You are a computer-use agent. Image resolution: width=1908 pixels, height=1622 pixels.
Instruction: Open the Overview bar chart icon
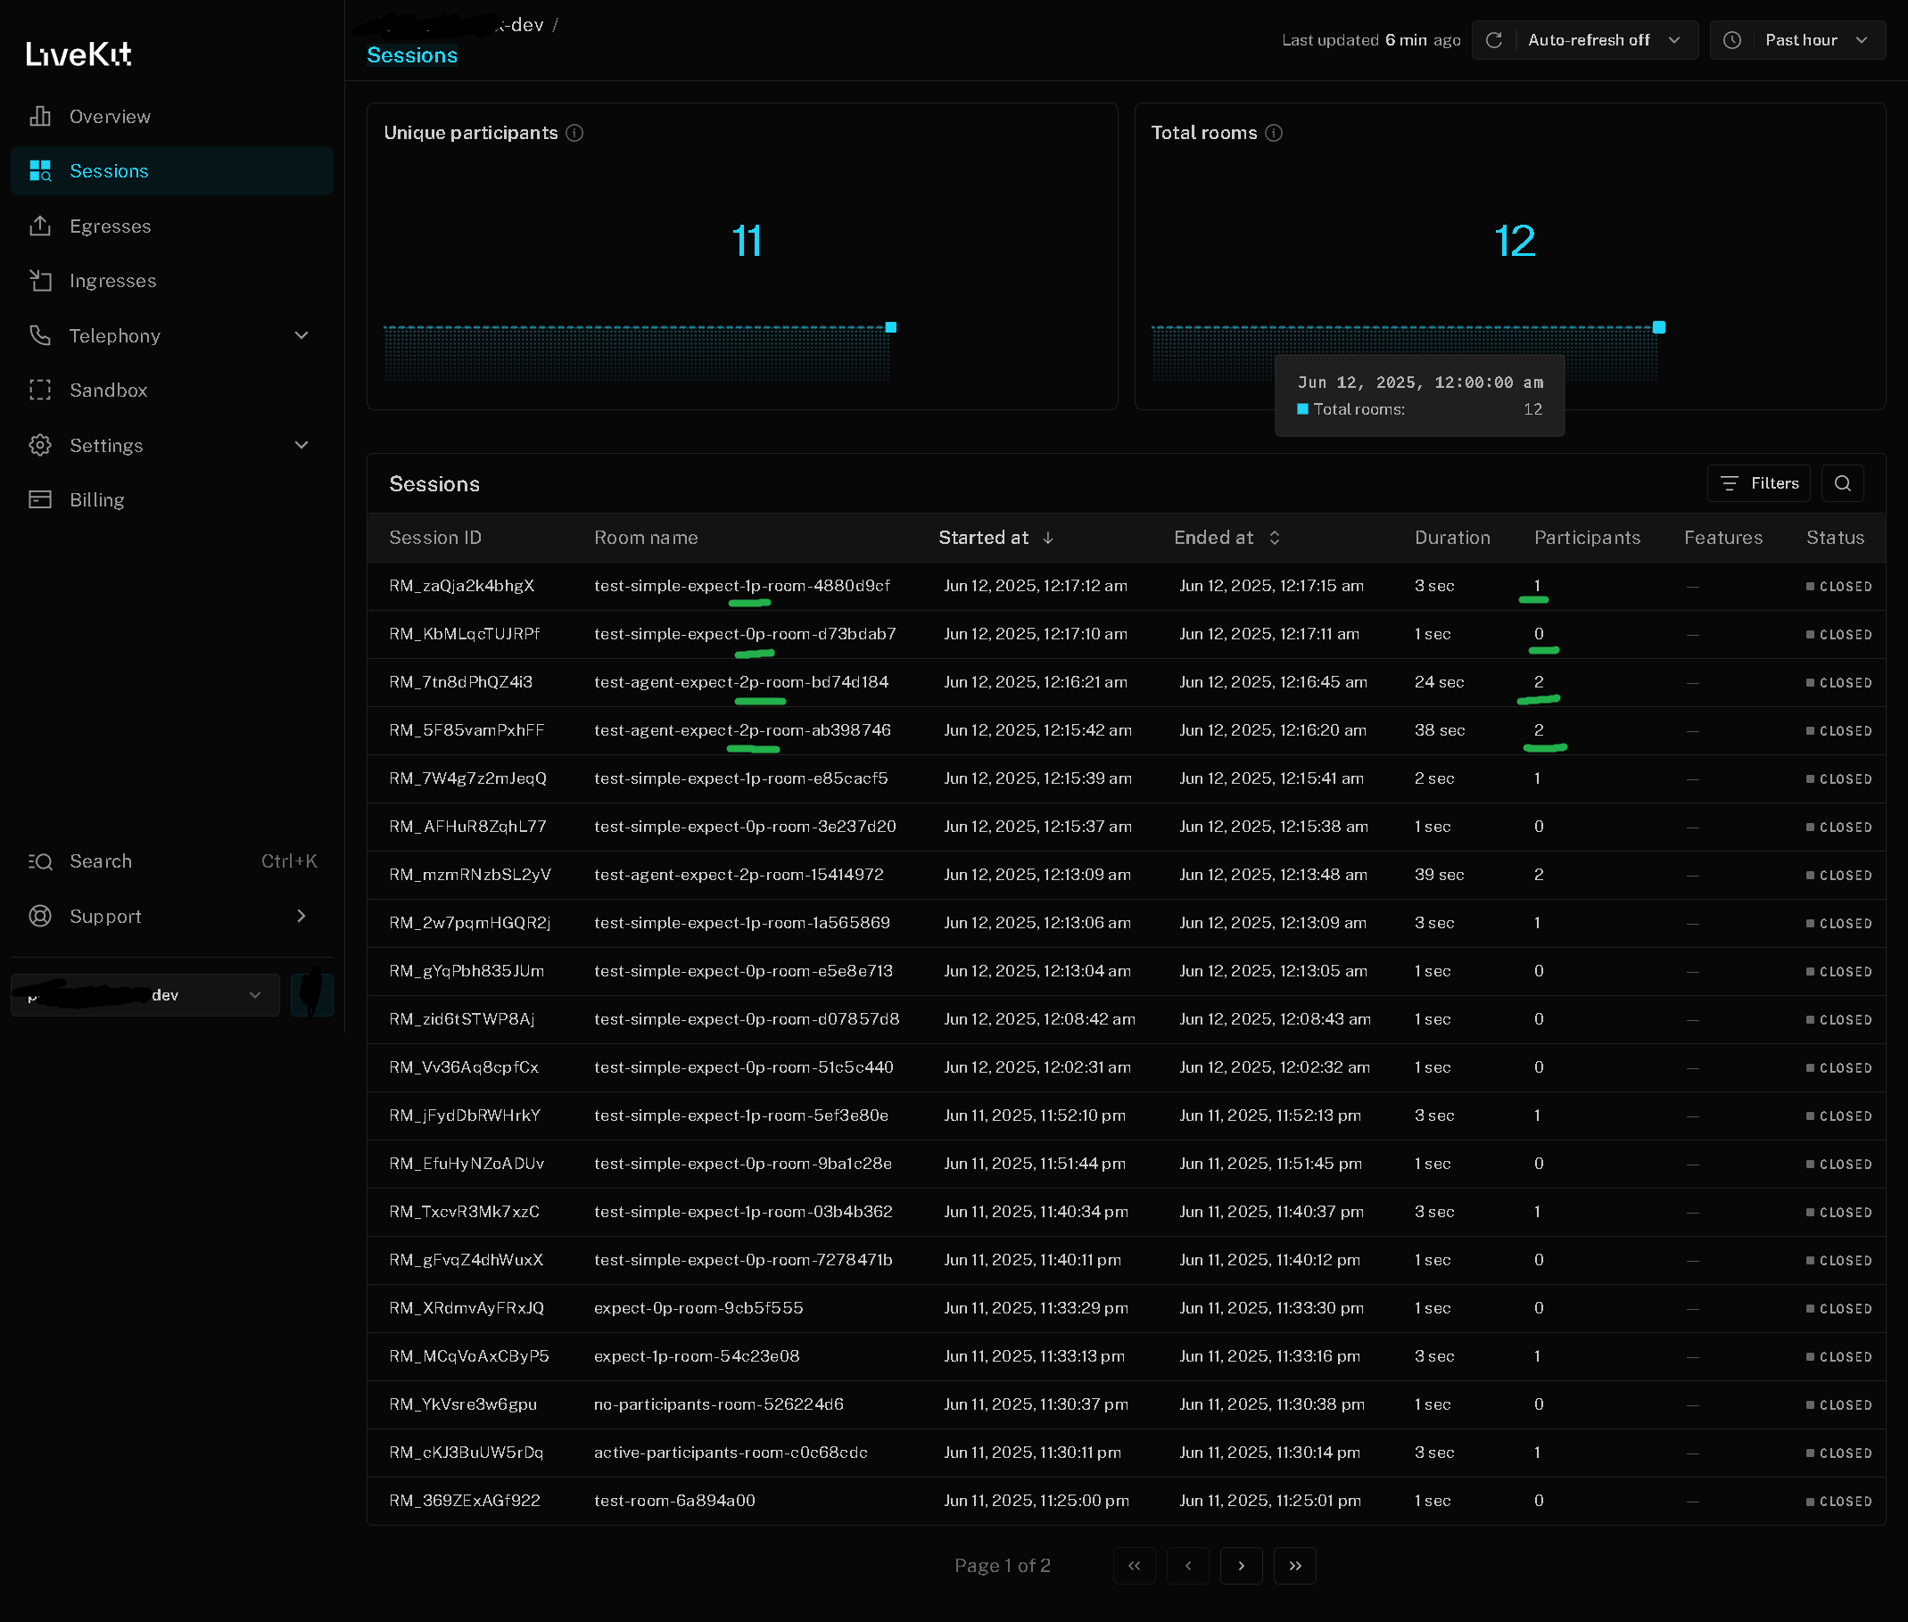click(x=40, y=116)
